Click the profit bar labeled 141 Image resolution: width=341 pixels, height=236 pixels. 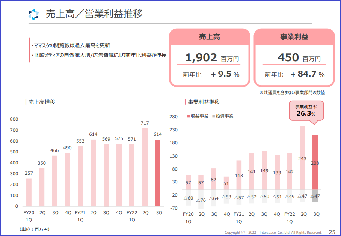click(252, 171)
